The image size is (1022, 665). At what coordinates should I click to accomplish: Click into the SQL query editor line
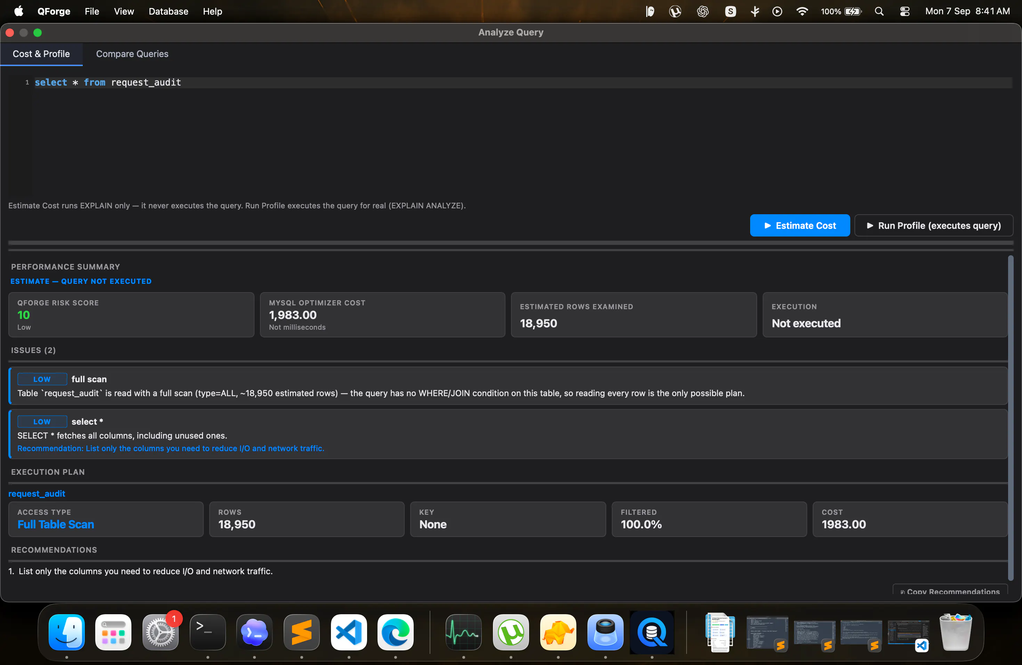[523, 82]
